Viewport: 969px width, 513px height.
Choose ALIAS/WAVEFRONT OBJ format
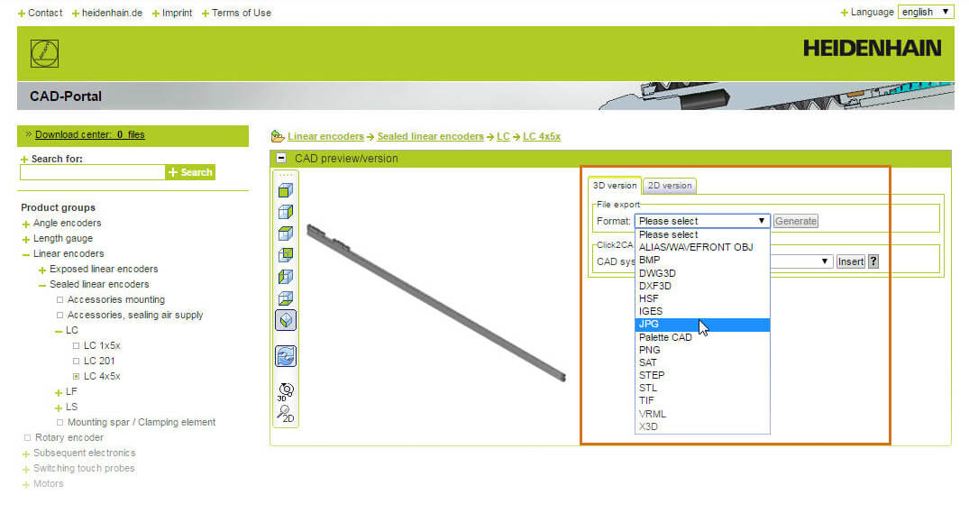coord(702,247)
